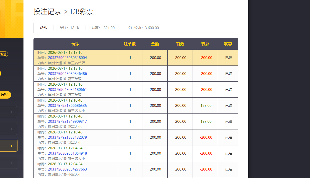Open order number 2033756309551054918
Viewport: 310px width, 178px height.
[67, 153]
